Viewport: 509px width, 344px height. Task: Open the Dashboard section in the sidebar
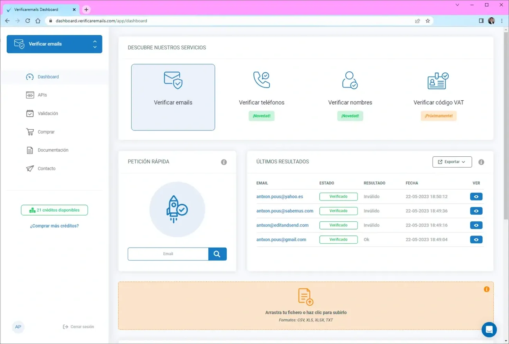pyautogui.click(x=48, y=76)
